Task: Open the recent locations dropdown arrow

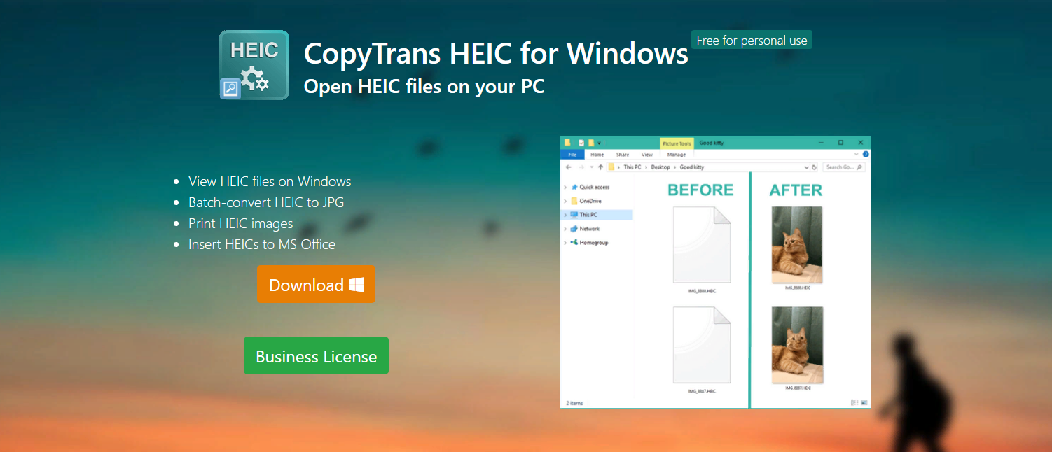Action: (592, 167)
